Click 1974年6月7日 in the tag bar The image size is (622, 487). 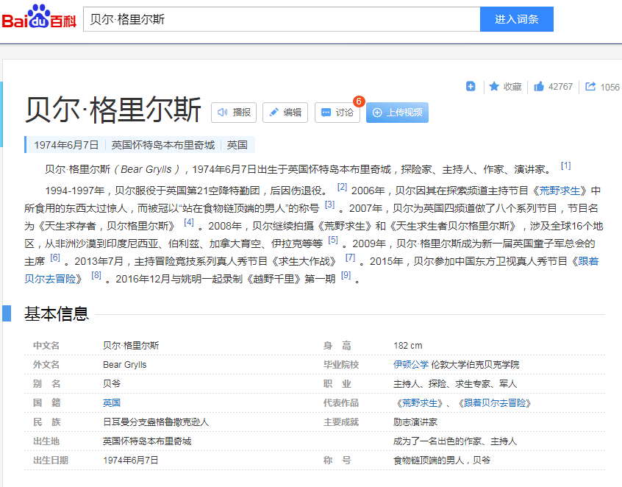tap(66, 145)
